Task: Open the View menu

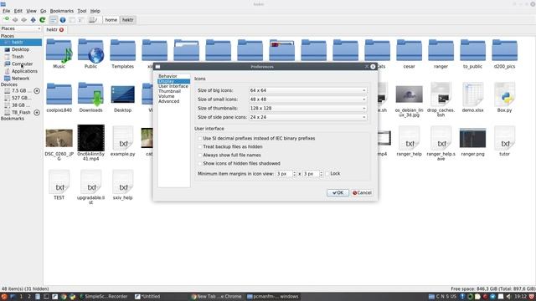Action: 31,11
